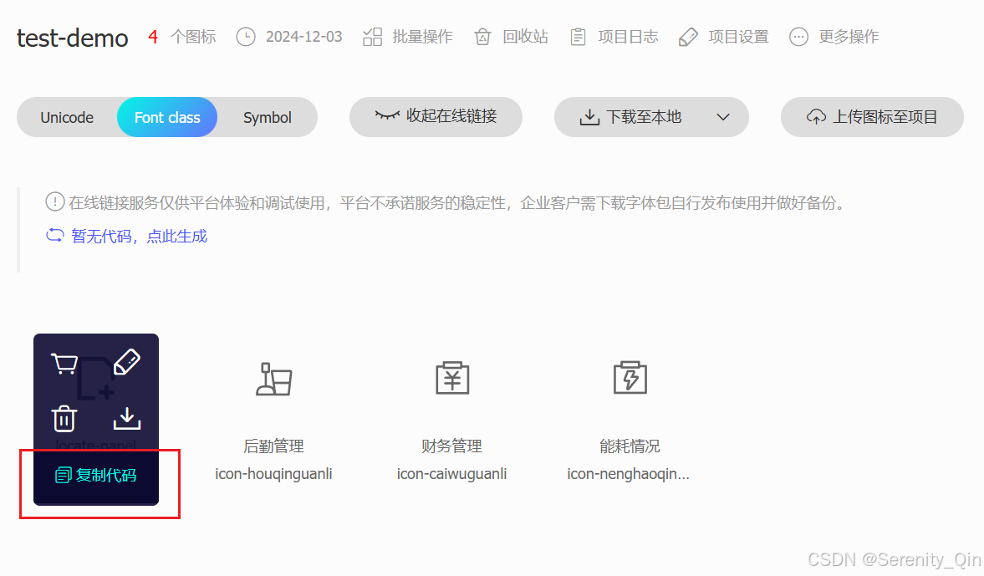Select the Font class tab
Viewport: 984px width, 576px height.
point(166,117)
